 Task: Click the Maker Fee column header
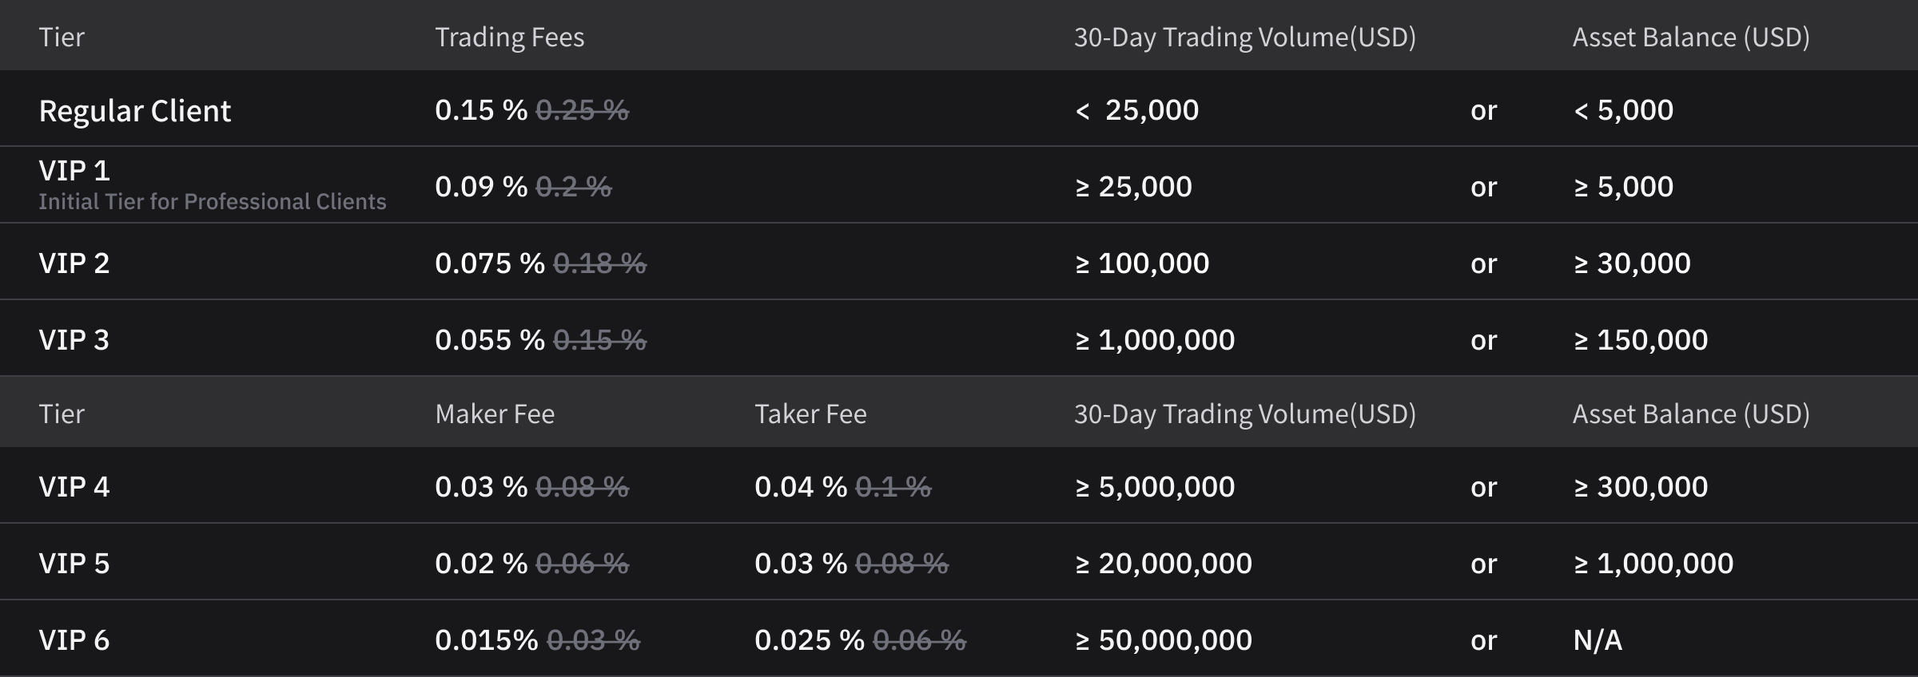[495, 414]
